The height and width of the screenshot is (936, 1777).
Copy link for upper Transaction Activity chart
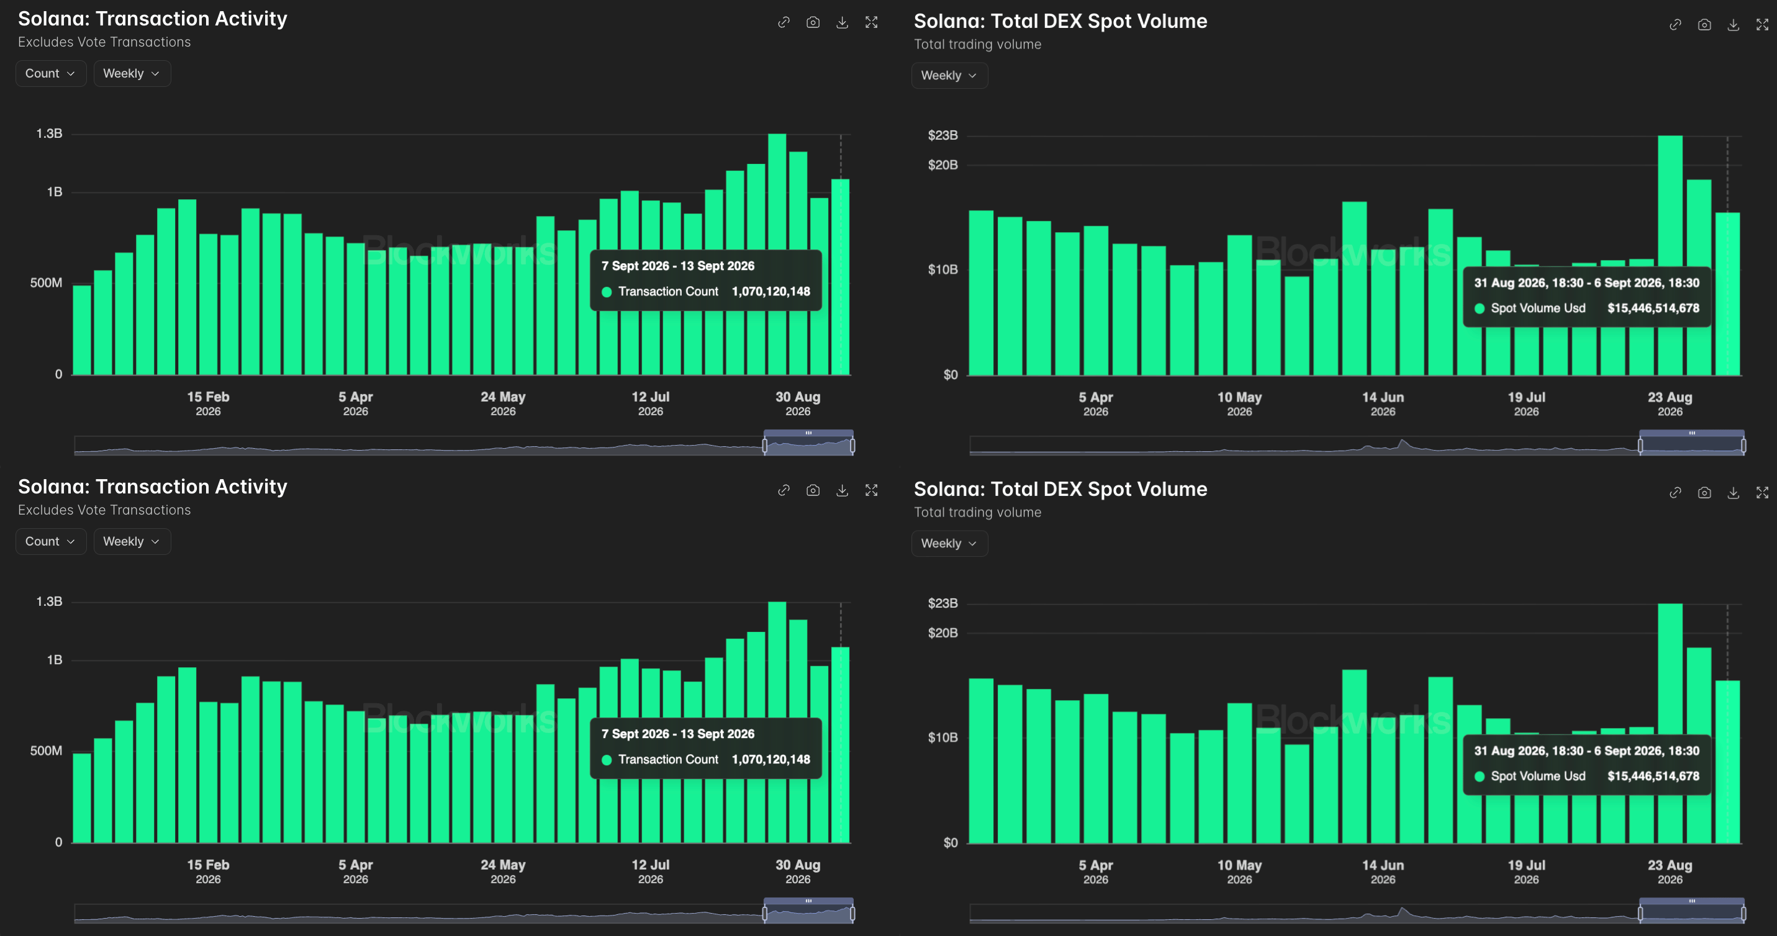[784, 23]
